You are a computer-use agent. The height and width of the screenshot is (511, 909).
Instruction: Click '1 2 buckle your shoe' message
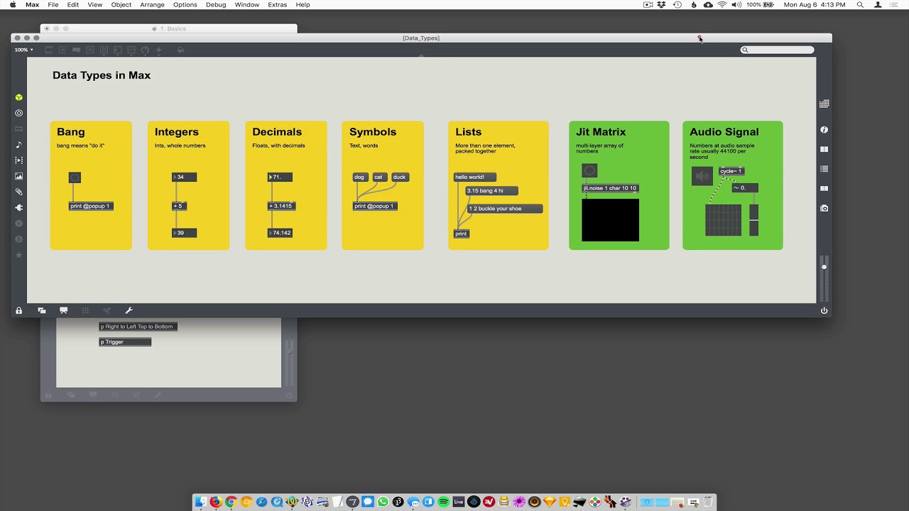click(x=505, y=209)
